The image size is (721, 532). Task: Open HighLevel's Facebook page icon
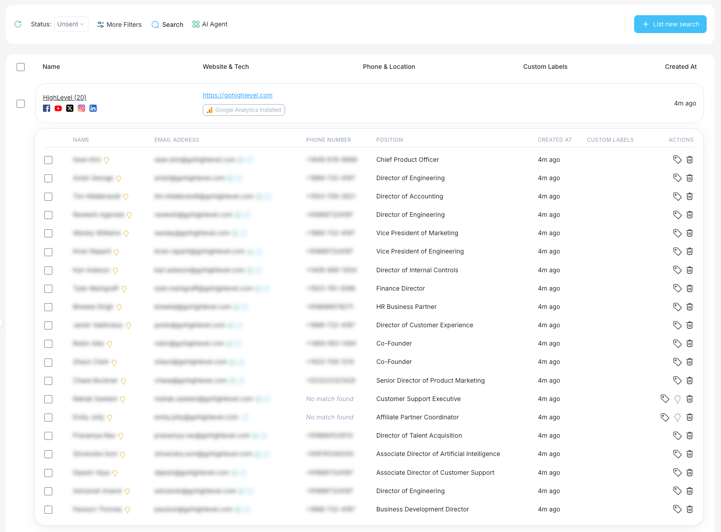click(47, 108)
